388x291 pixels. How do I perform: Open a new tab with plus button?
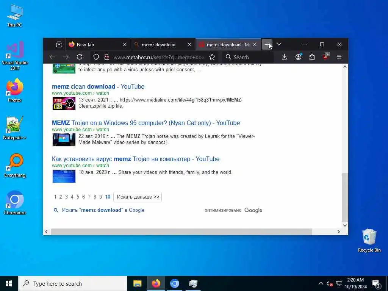coord(267,45)
